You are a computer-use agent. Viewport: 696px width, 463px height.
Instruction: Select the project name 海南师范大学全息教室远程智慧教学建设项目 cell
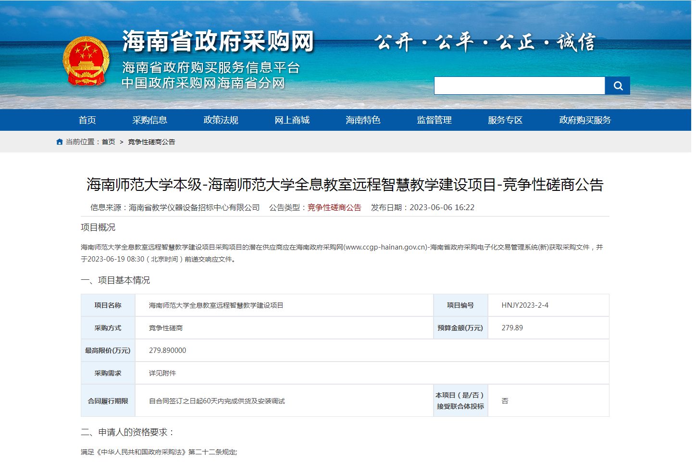pos(284,305)
